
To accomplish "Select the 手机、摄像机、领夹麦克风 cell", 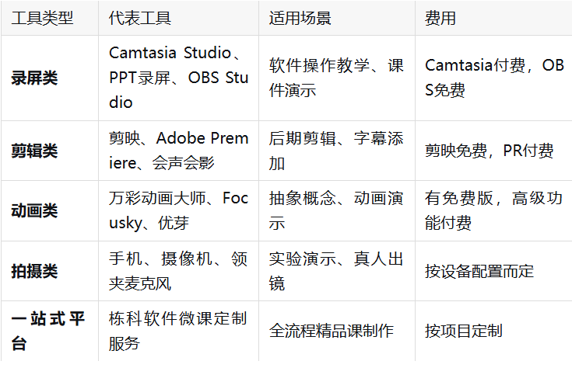I will [178, 271].
